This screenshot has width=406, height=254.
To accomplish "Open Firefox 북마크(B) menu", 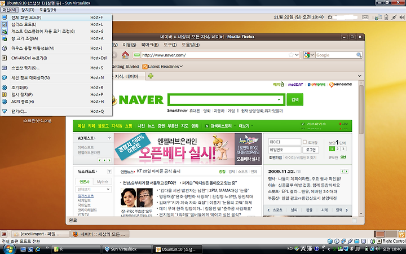I will [149, 45].
